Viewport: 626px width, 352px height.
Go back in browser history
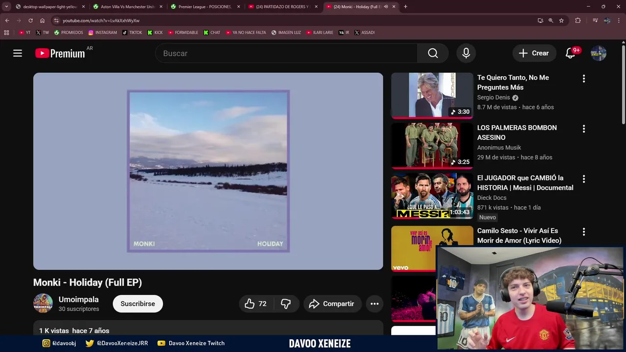7,21
